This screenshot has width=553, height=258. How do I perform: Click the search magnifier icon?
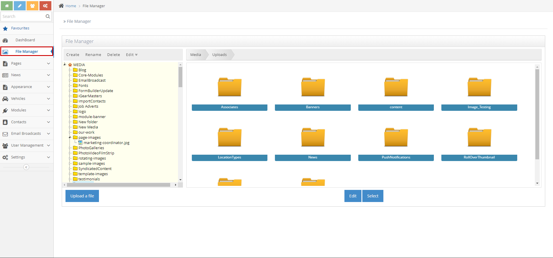click(x=48, y=16)
